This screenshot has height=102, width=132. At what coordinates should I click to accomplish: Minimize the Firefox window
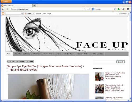point(124,2)
